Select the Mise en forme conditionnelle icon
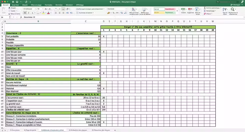The width and height of the screenshot is (245, 132). click(134, 9)
